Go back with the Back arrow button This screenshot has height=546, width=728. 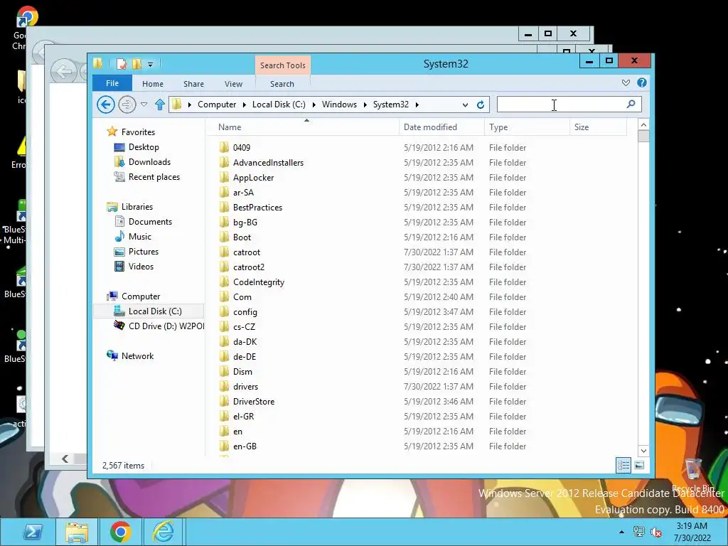[105, 105]
